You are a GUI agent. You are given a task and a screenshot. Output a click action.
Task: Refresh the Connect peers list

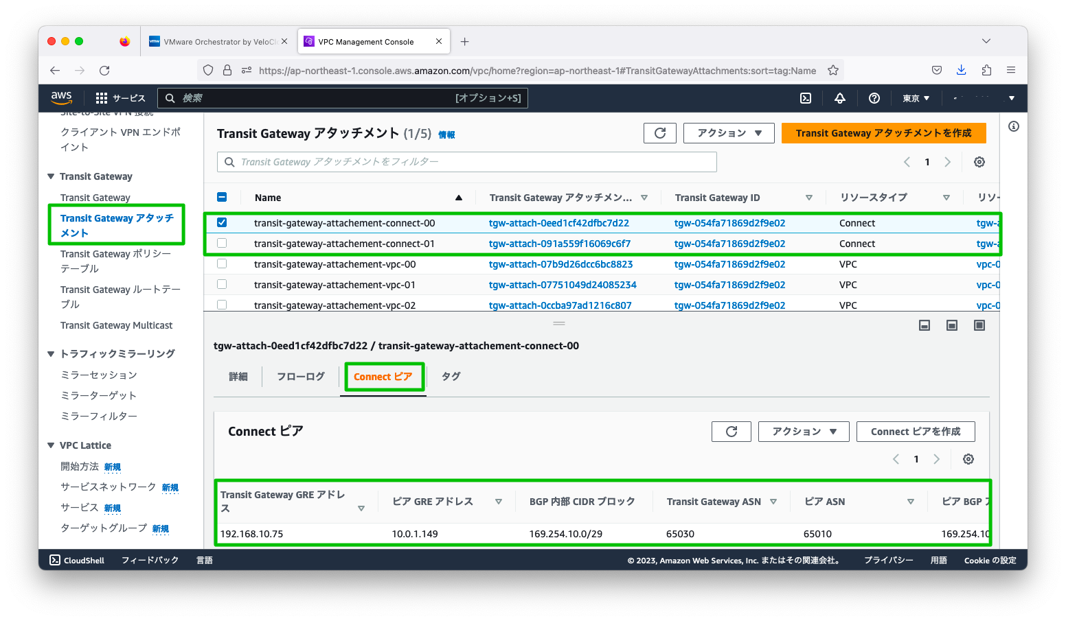click(x=732, y=432)
